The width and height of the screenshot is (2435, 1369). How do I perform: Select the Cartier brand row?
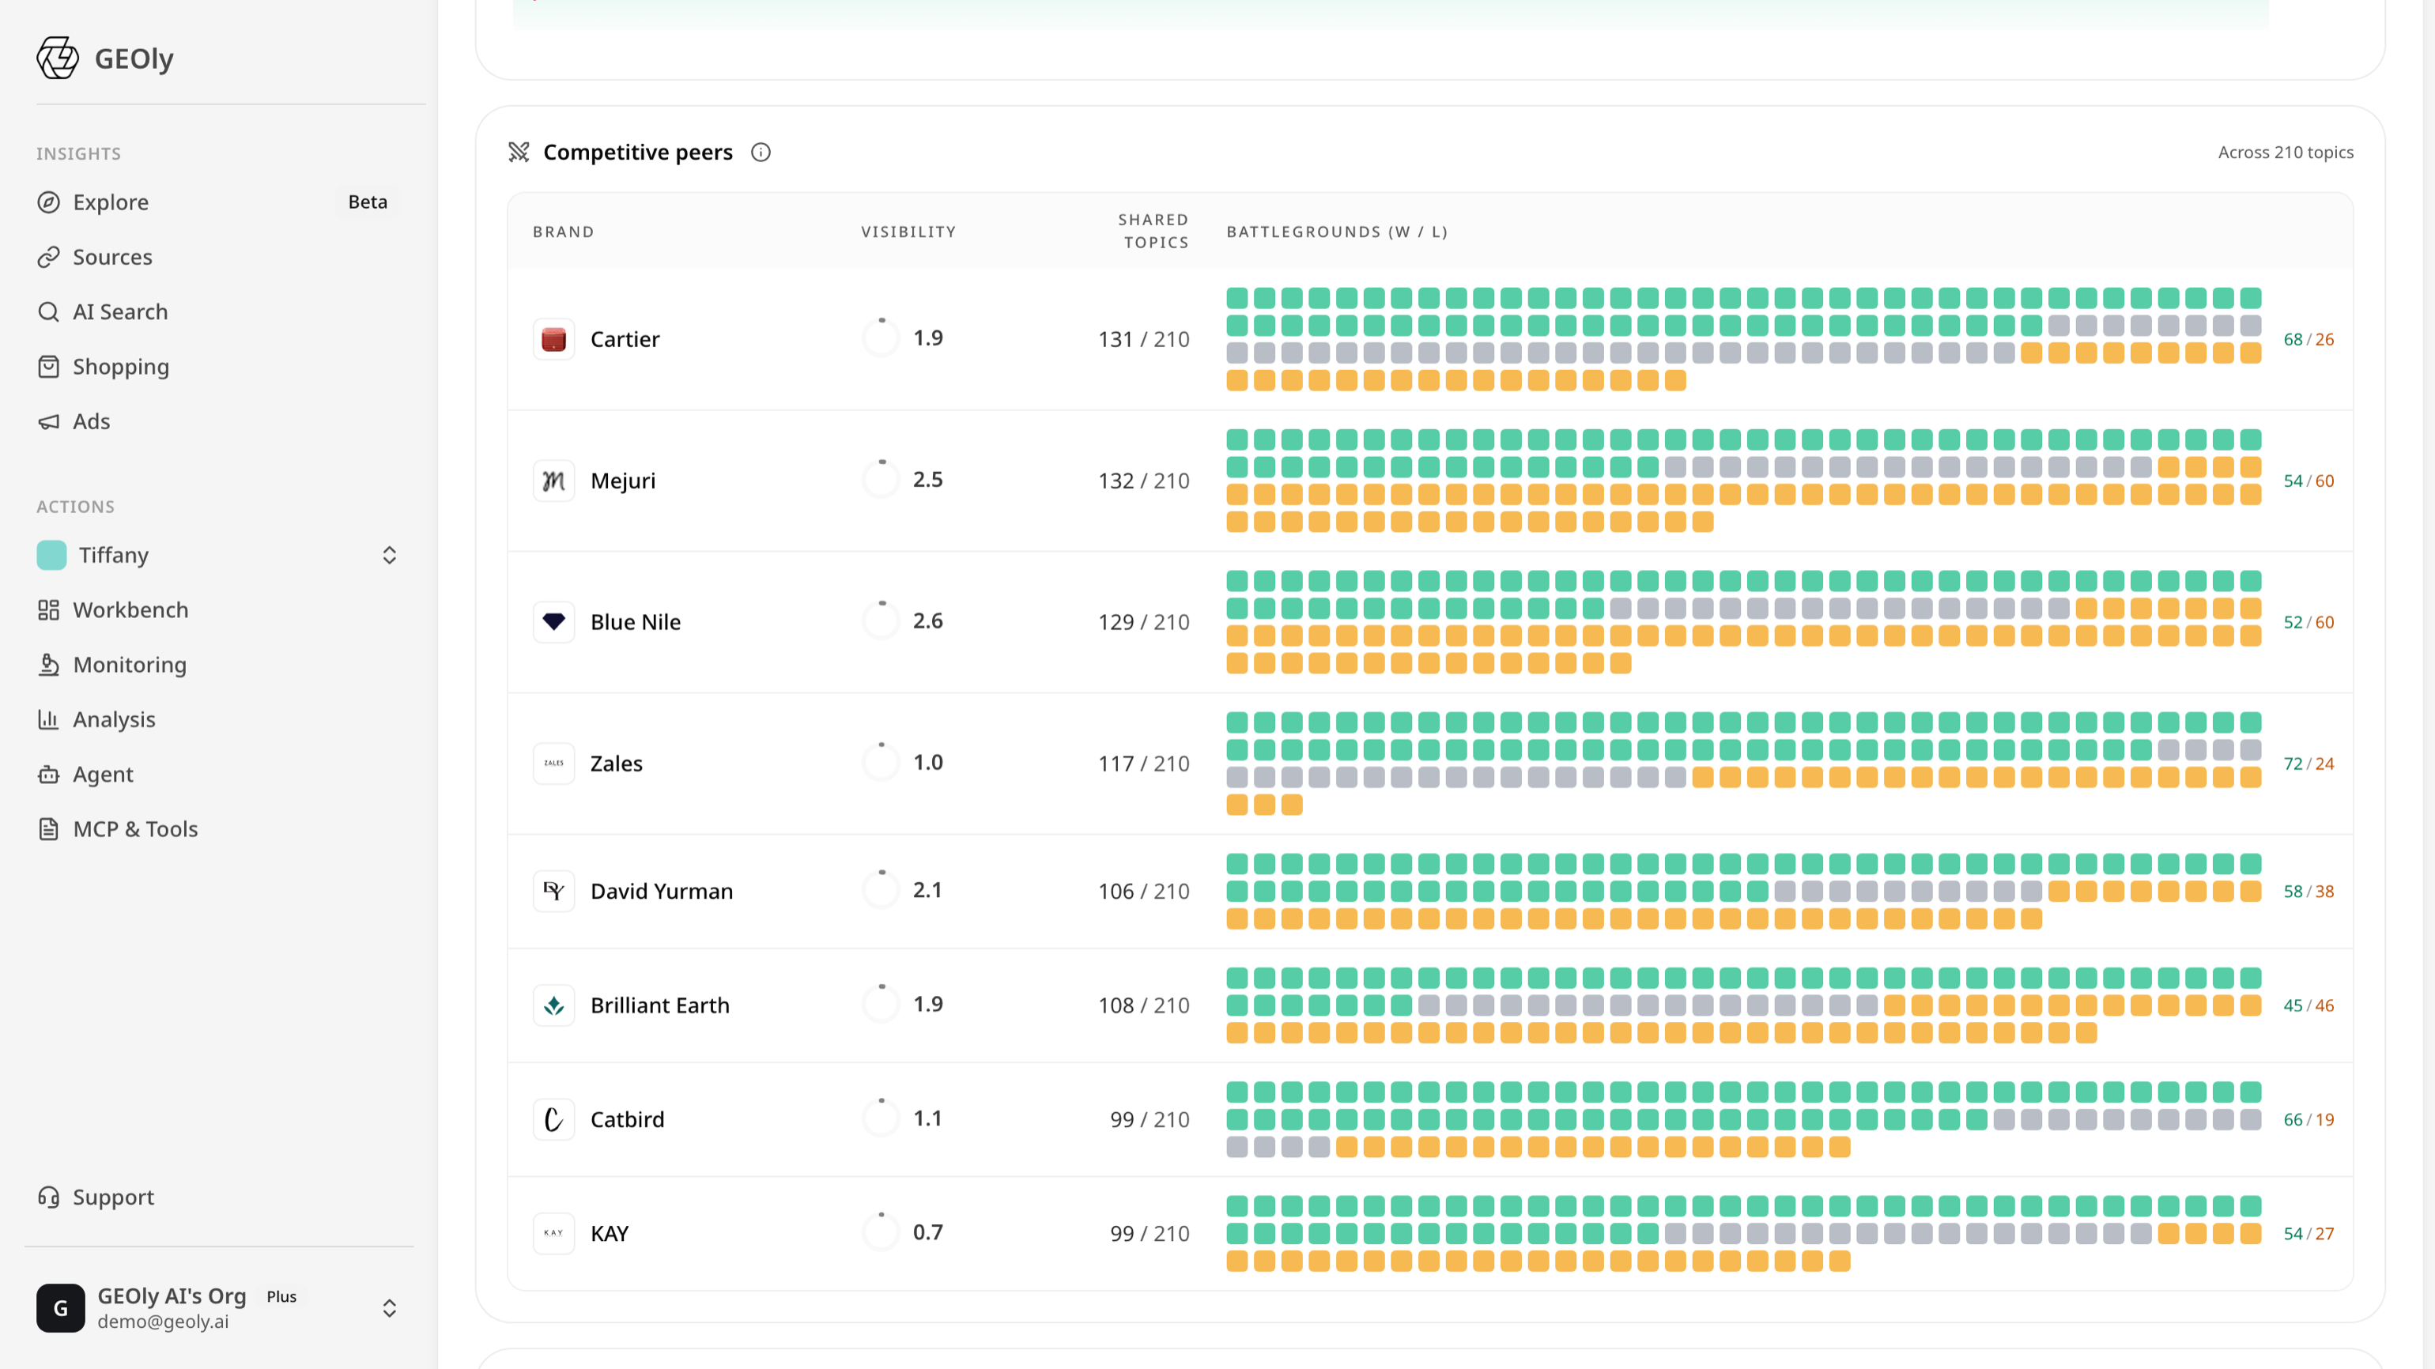click(1429, 339)
